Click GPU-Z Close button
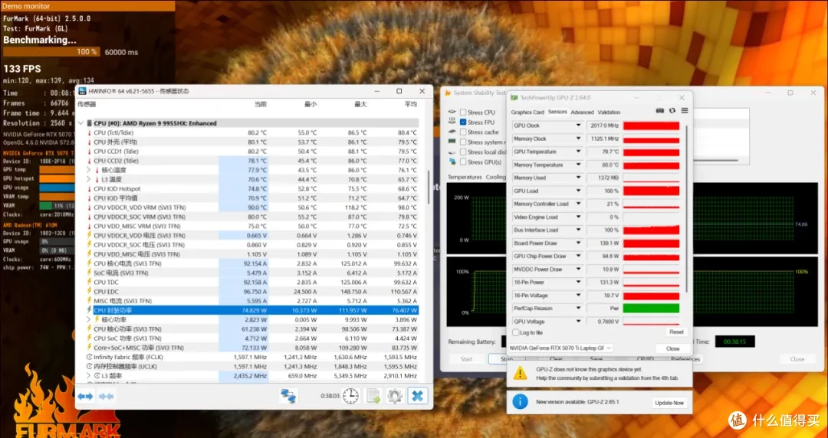 [x=673, y=349]
